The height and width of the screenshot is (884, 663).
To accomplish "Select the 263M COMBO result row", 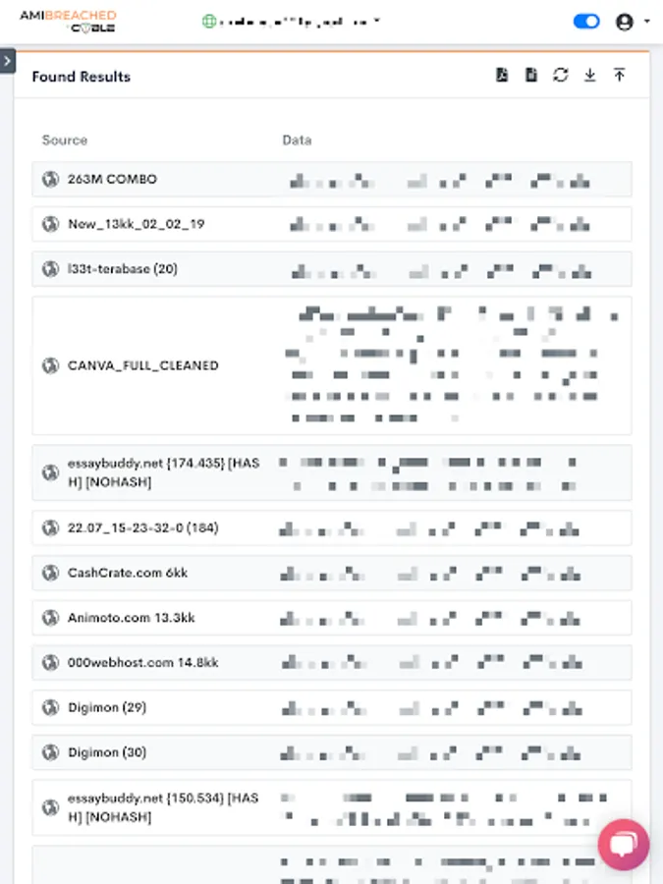I will [112, 180].
